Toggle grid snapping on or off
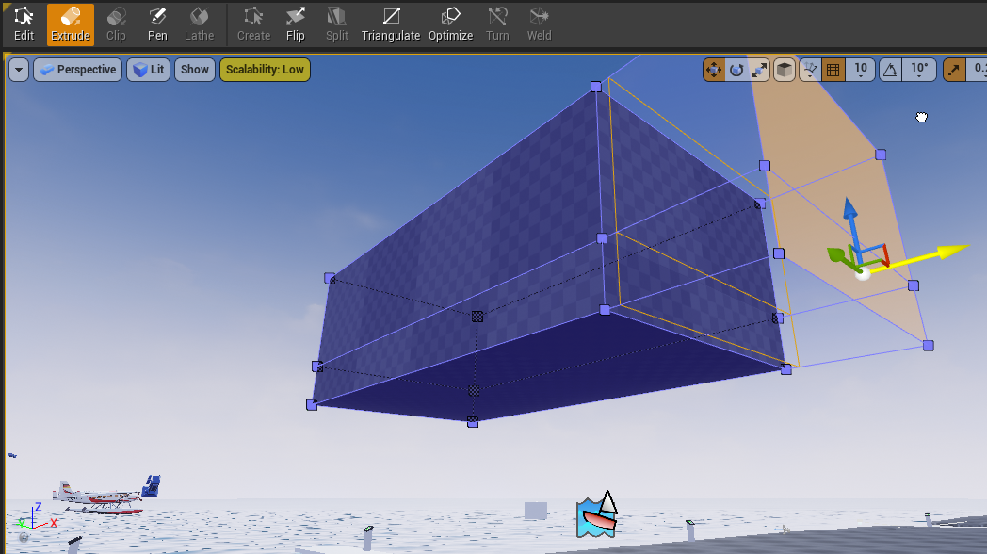Screen dimensions: 987x554 [x=833, y=69]
